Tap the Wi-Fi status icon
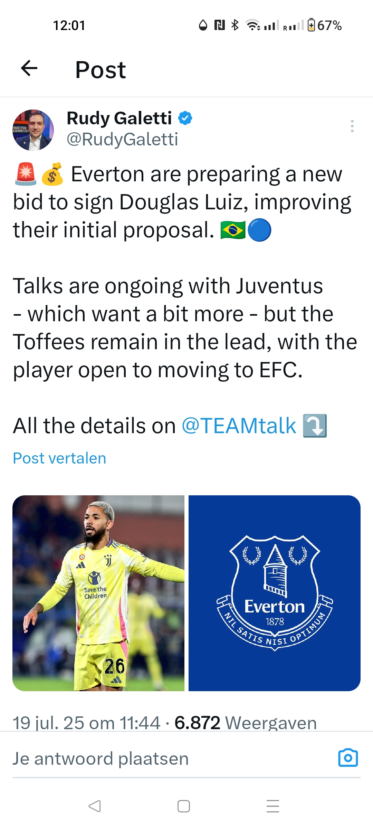 [252, 25]
